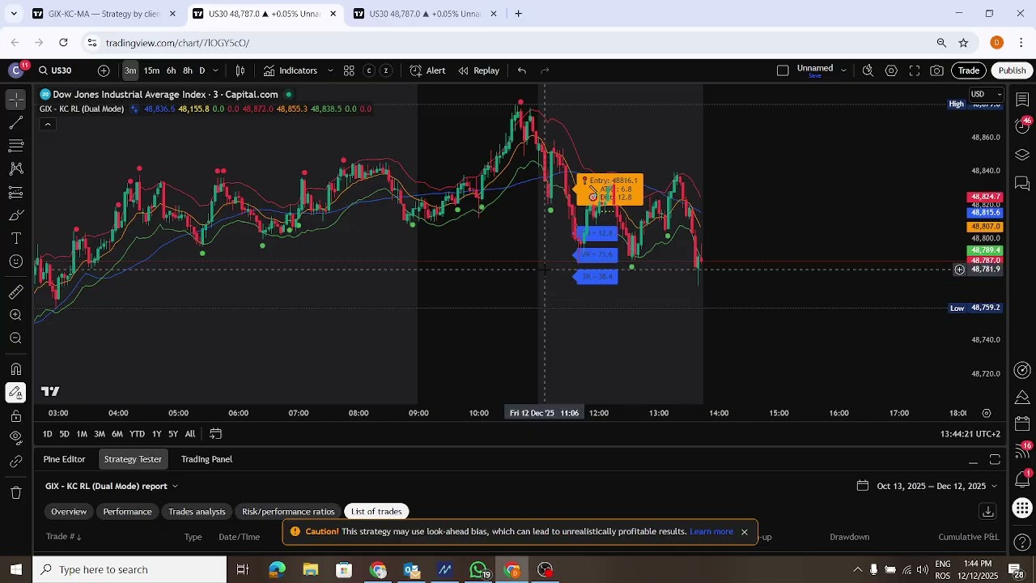Viewport: 1036px width, 583px height.
Task: Switch to the 15m timeframe
Action: point(151,70)
